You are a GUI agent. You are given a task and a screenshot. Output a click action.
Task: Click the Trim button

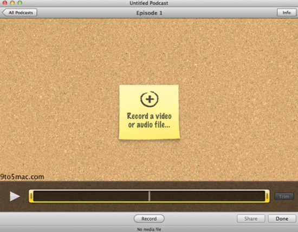tap(284, 196)
